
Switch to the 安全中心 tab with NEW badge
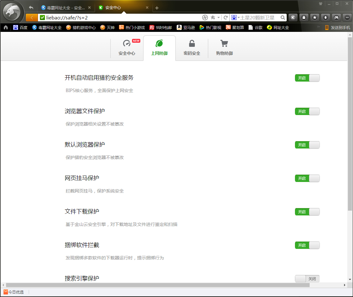[x=127, y=48]
